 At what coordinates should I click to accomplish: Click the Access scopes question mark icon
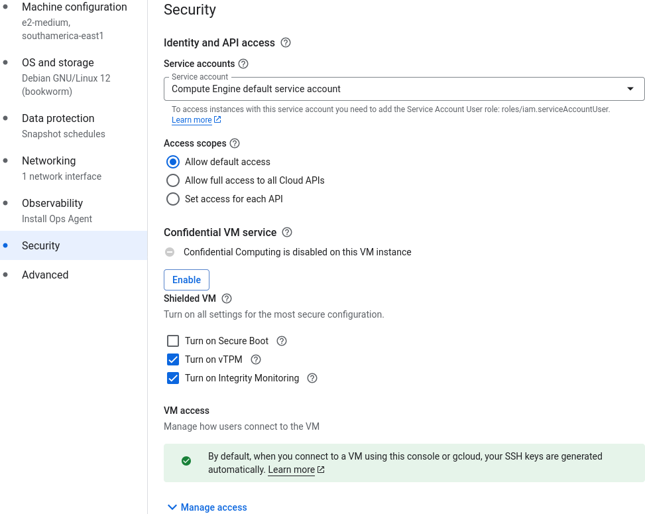click(x=235, y=143)
